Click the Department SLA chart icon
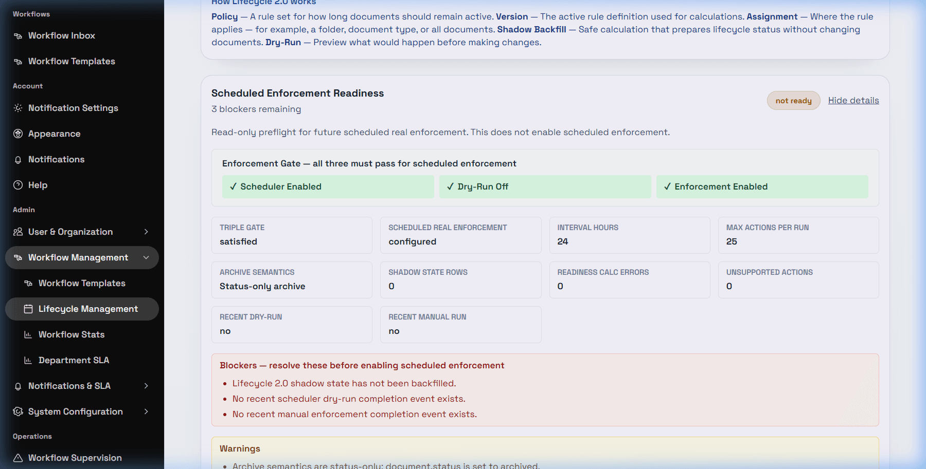 (28, 361)
